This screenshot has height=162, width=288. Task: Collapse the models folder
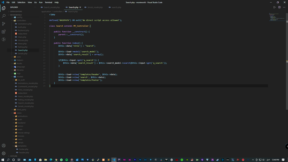(20, 77)
